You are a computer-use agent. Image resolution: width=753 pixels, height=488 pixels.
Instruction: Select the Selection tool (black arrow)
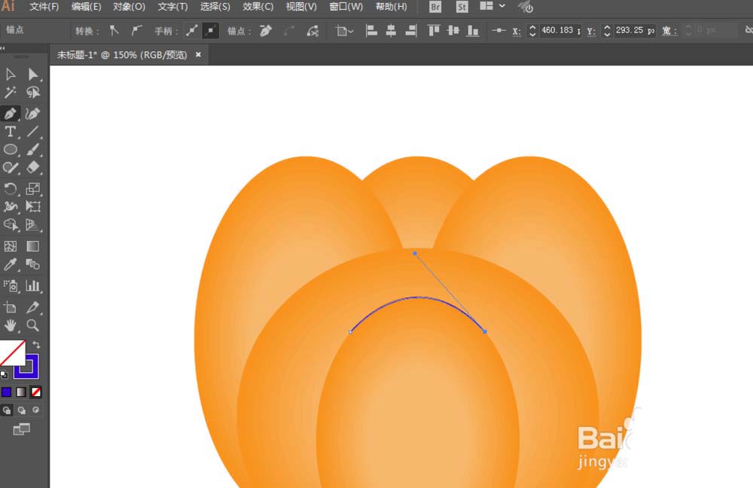coord(10,75)
